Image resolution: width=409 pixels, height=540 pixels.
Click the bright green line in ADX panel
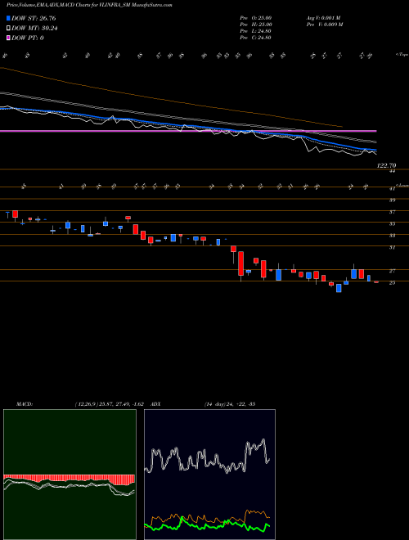coord(207,525)
